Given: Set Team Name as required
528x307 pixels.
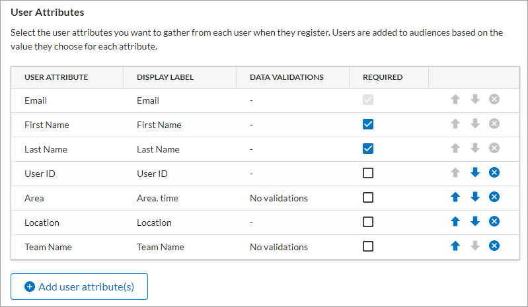Looking at the screenshot, I should click(x=368, y=246).
